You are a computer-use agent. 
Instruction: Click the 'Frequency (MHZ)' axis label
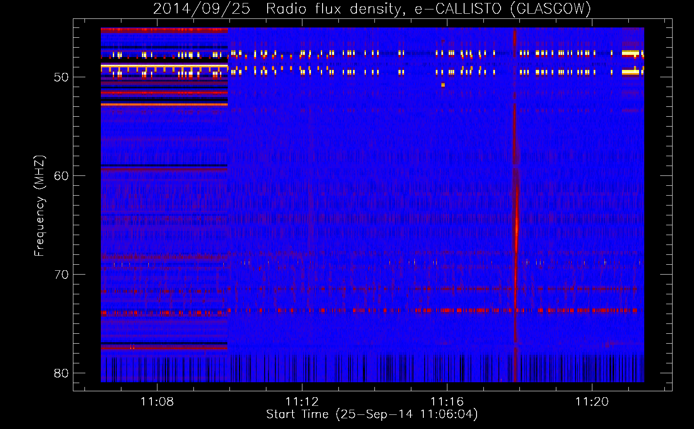pos(39,206)
